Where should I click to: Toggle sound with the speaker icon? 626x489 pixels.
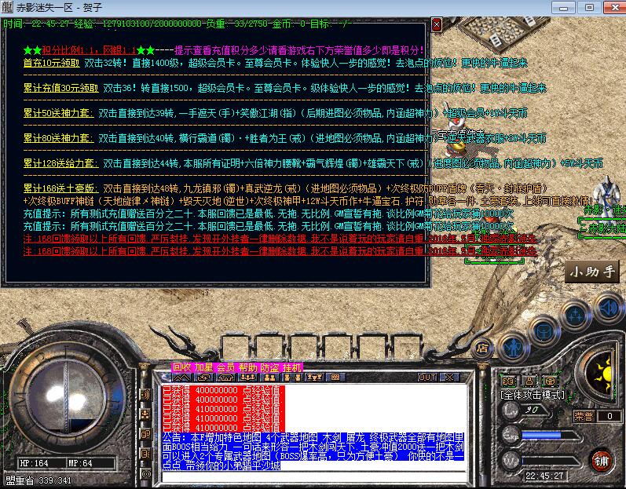[606, 305]
